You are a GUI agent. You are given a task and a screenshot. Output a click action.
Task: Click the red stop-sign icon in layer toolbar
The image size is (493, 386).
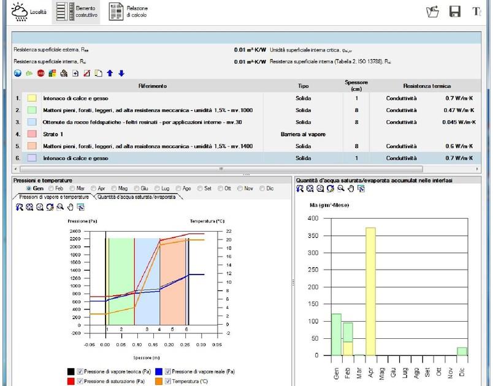click(x=41, y=74)
